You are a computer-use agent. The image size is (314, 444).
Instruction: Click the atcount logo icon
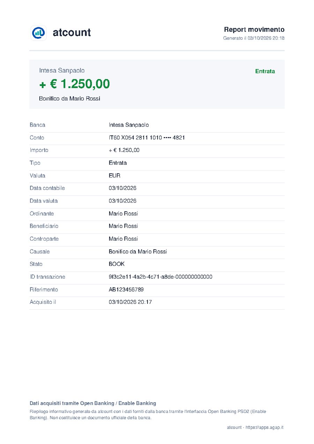tap(38, 33)
